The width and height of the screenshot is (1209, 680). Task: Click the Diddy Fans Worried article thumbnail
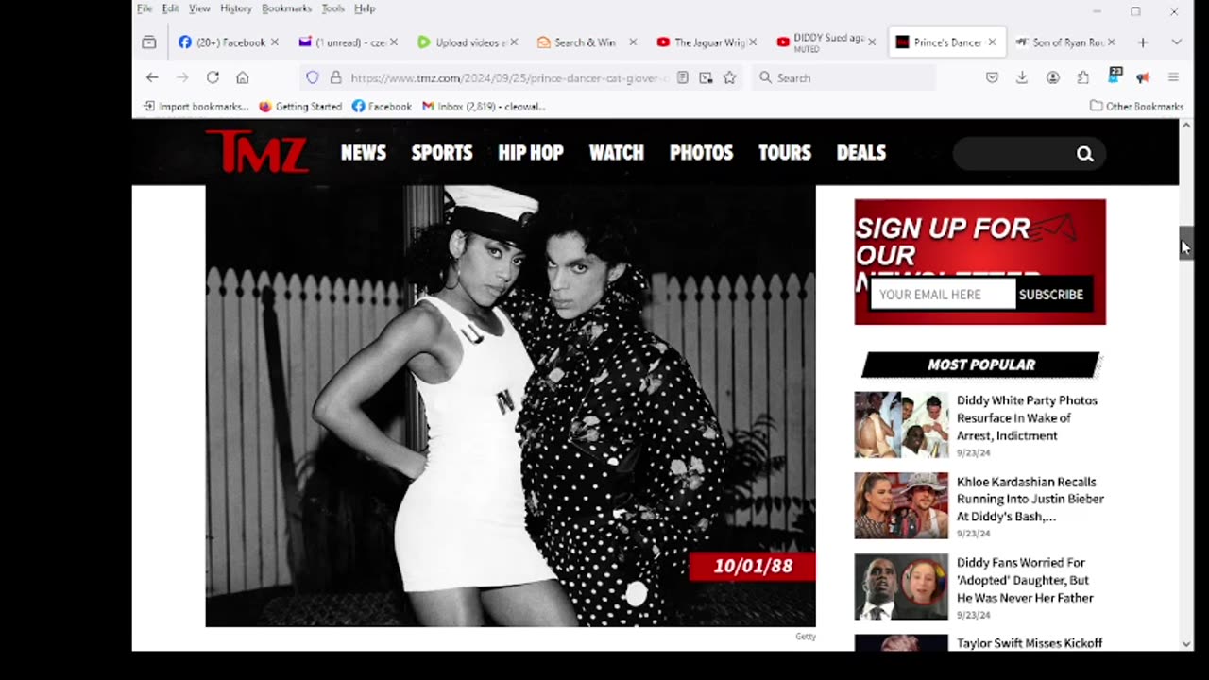pyautogui.click(x=901, y=586)
